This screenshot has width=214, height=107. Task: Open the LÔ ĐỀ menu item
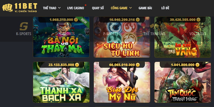(165, 8)
